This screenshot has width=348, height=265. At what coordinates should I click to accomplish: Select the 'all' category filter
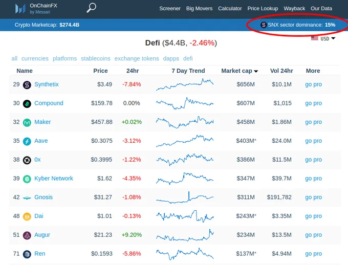pos(14,58)
